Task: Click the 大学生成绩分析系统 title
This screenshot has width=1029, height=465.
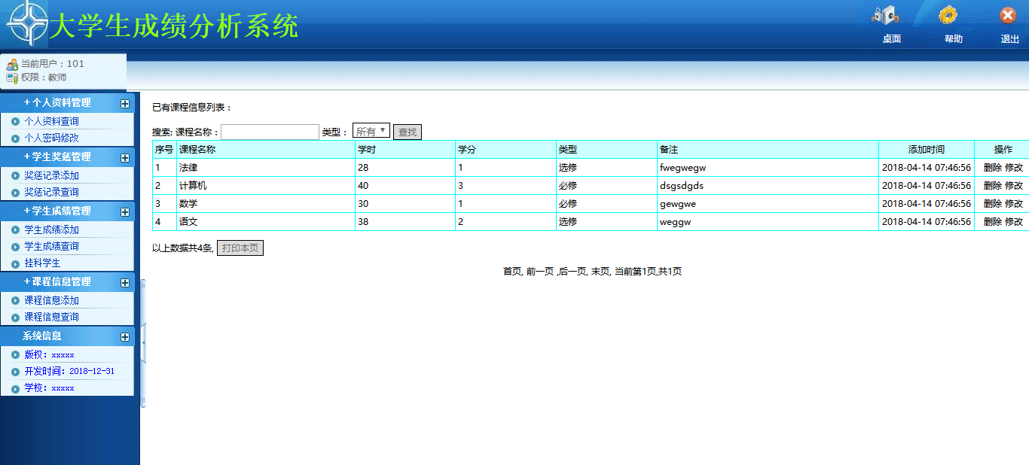Action: pos(174,26)
